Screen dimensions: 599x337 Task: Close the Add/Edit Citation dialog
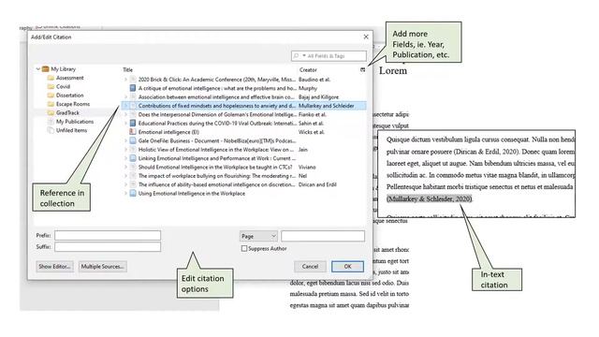click(x=366, y=37)
